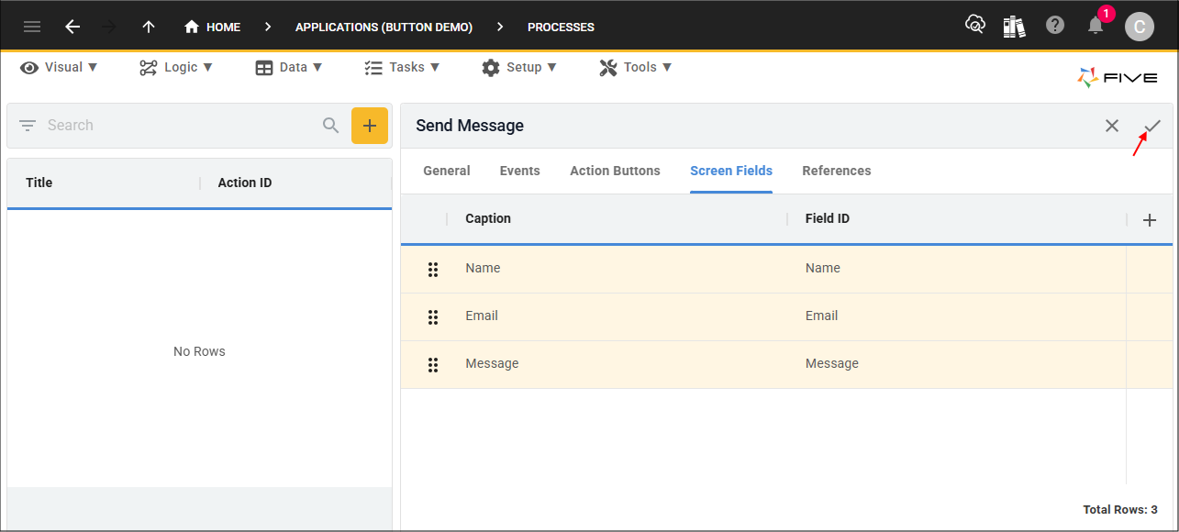Expand the Data menu
Image resolution: width=1179 pixels, height=532 pixels.
tap(289, 67)
